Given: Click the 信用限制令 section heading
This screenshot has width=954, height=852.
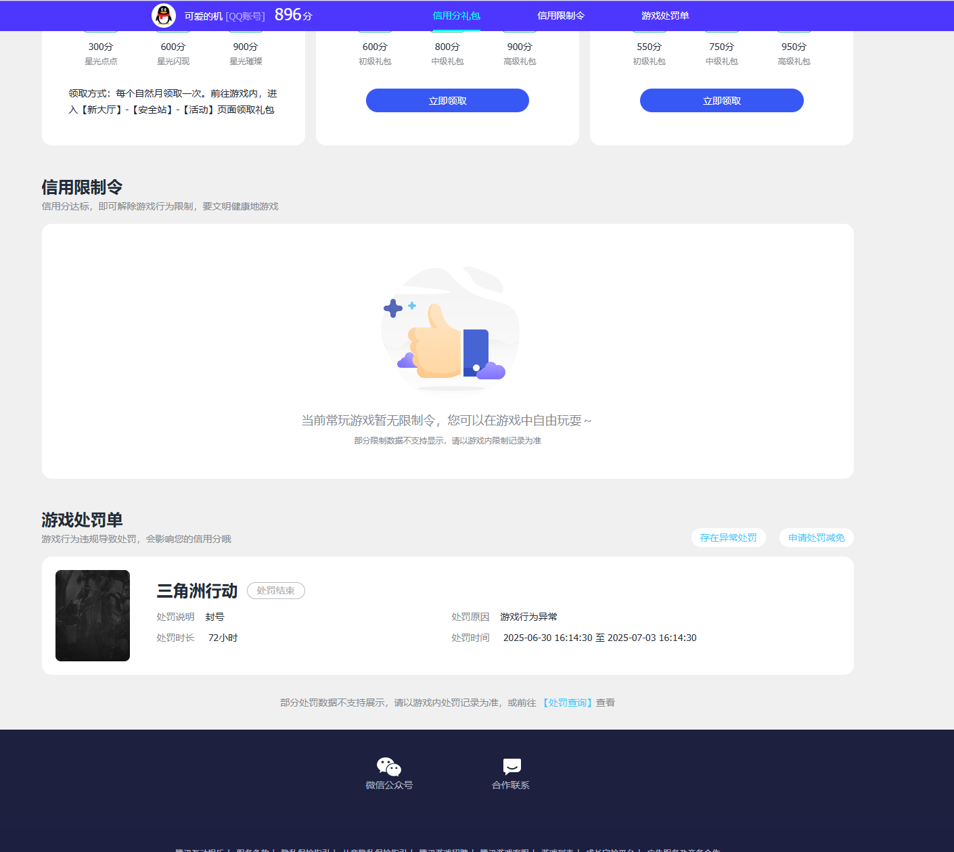Looking at the screenshot, I should pos(82,187).
